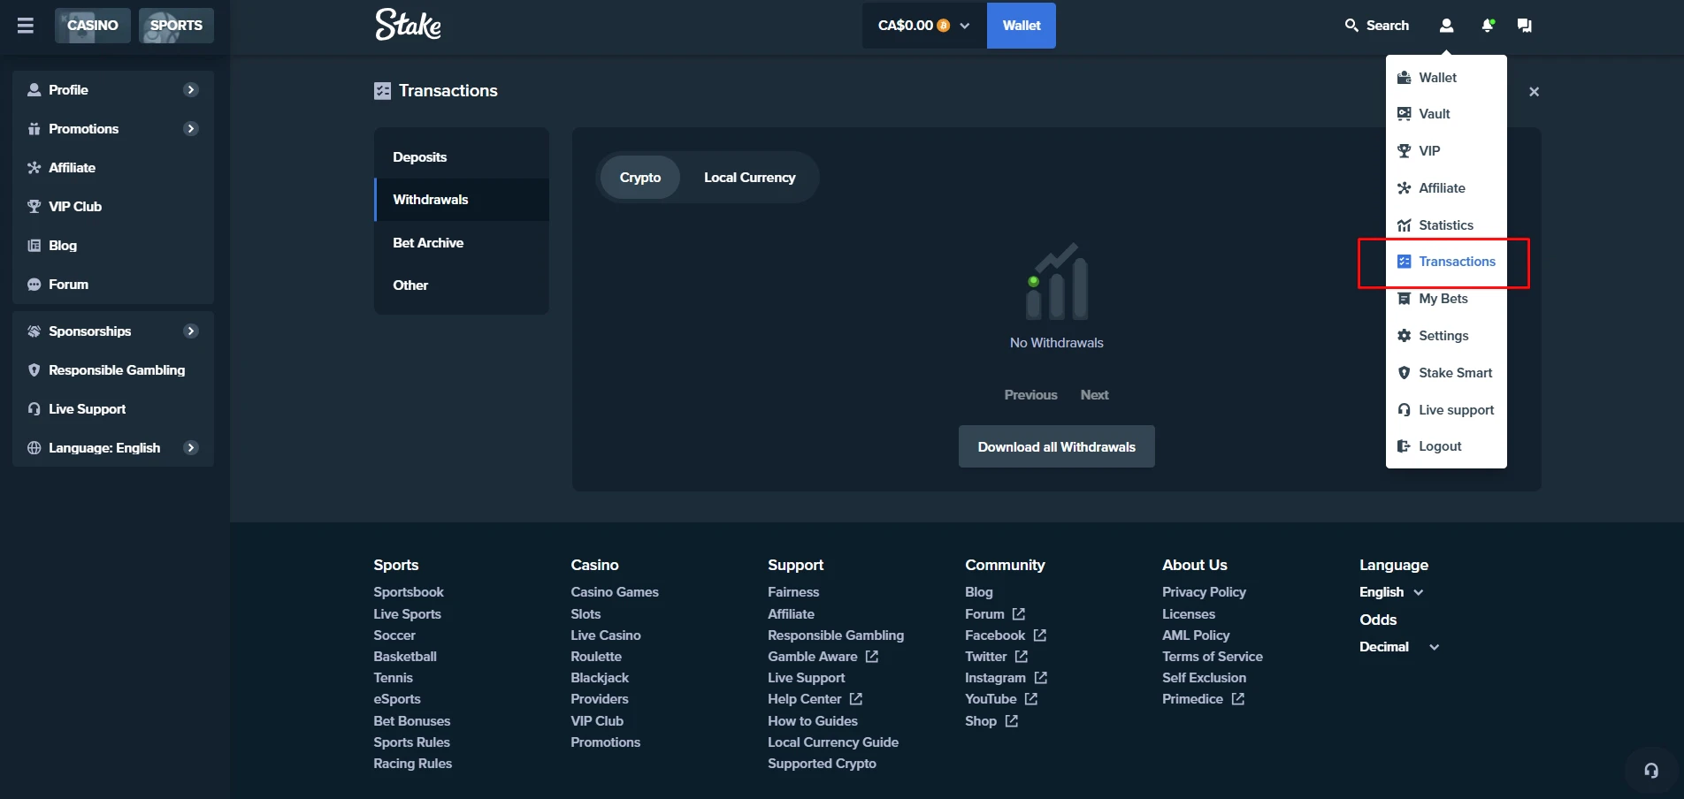Click the Twitter external link icon

point(1022,657)
